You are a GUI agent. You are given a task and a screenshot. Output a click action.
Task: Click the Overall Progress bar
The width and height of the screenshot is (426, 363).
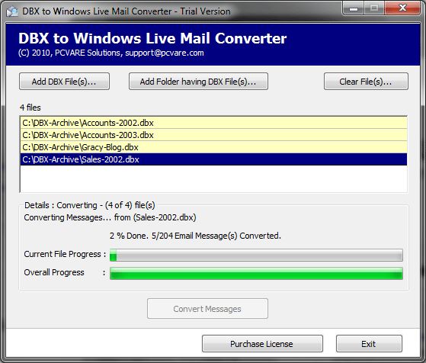256,273
